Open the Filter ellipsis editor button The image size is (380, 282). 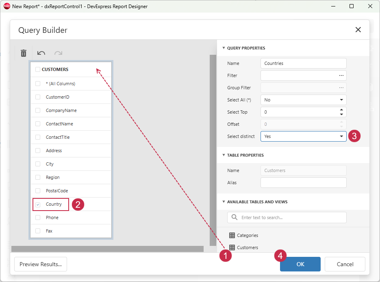point(341,75)
